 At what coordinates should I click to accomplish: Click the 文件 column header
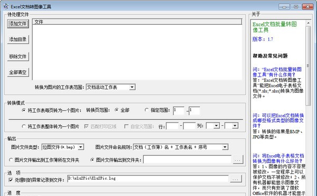coord(137,22)
